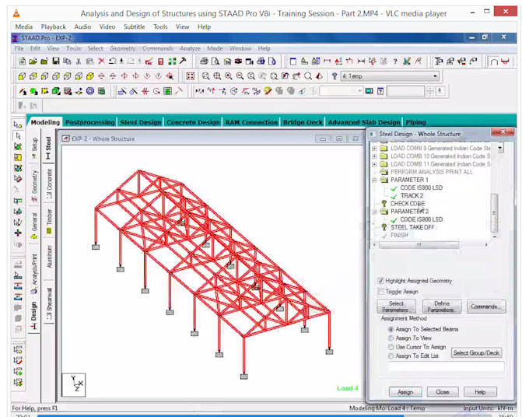Click the tree's horizontal scrollbar thumb
Screen dimensions: 529x417
tap(419, 244)
